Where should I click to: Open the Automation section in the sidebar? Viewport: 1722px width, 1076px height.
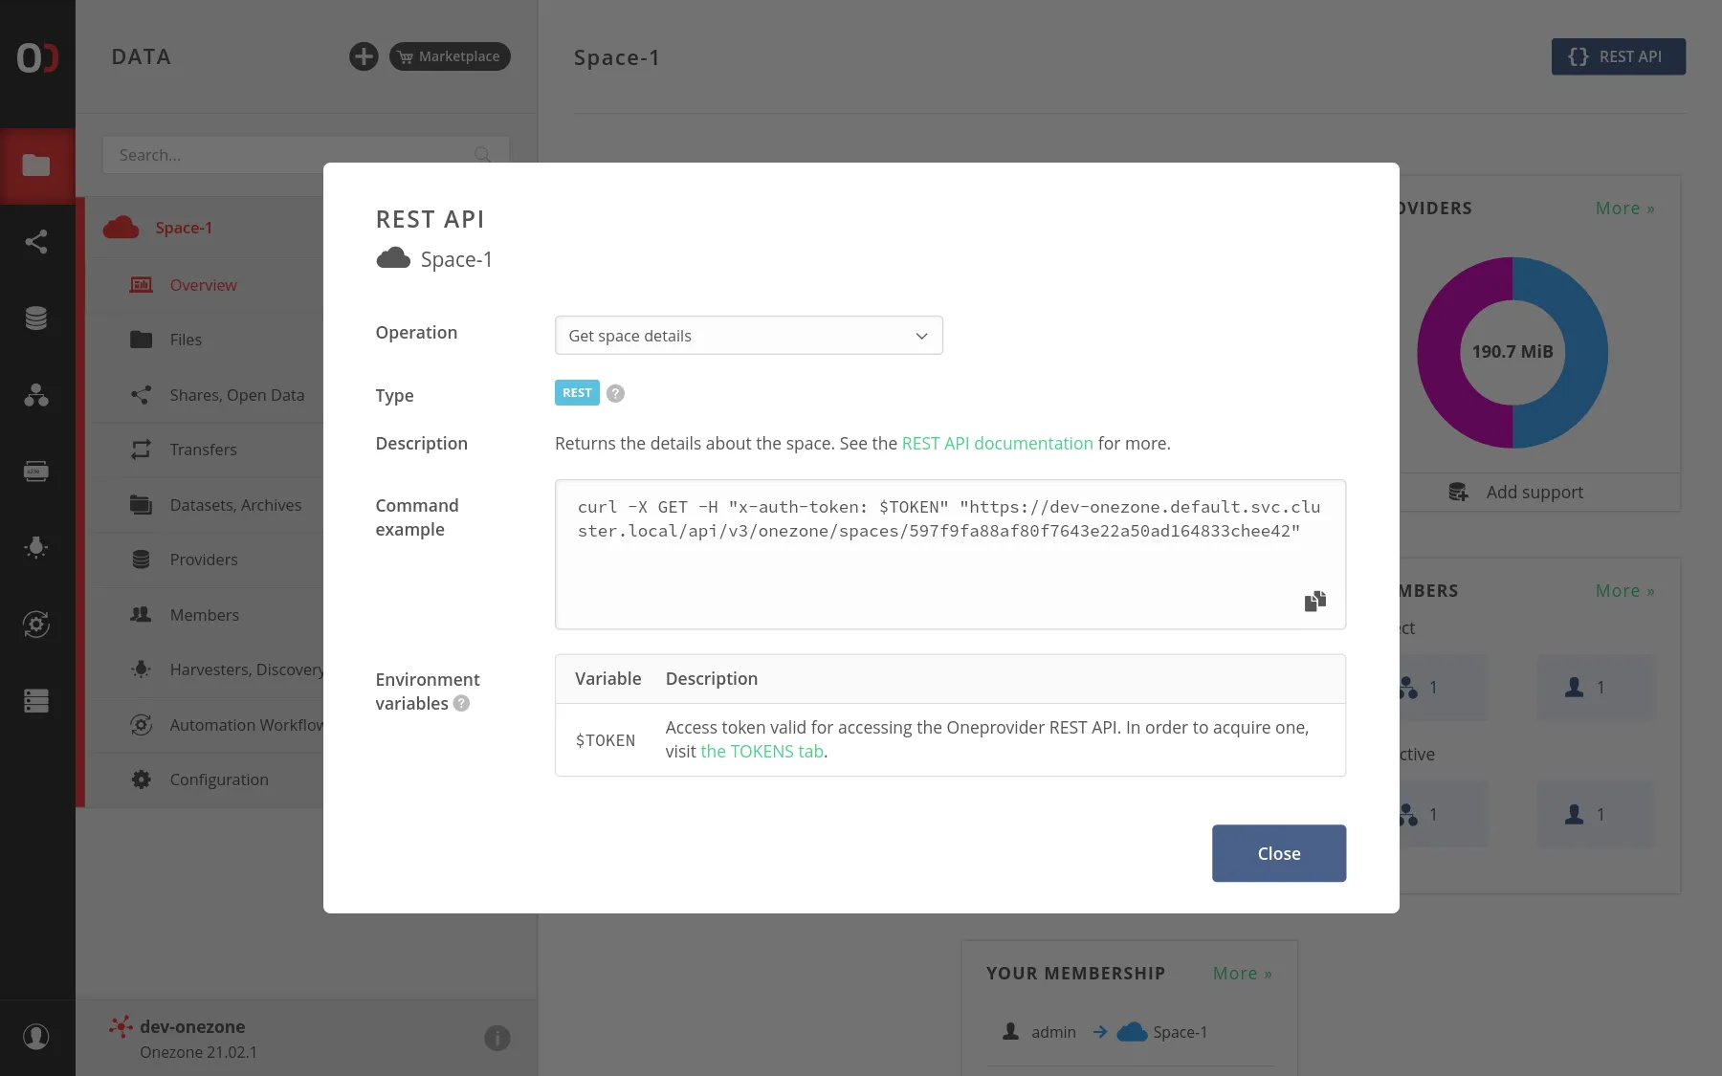point(37,624)
